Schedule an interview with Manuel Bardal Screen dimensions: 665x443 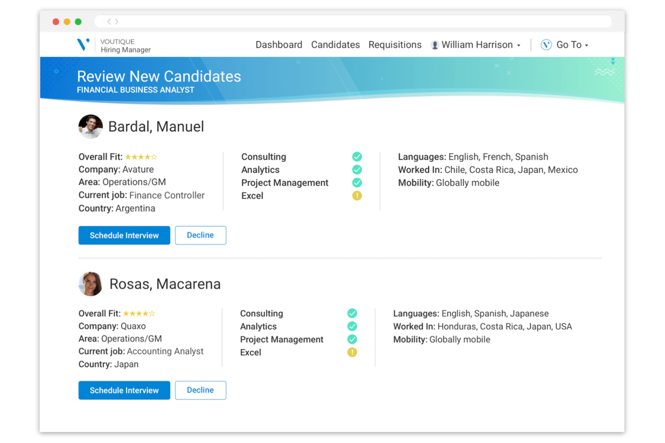pos(124,235)
